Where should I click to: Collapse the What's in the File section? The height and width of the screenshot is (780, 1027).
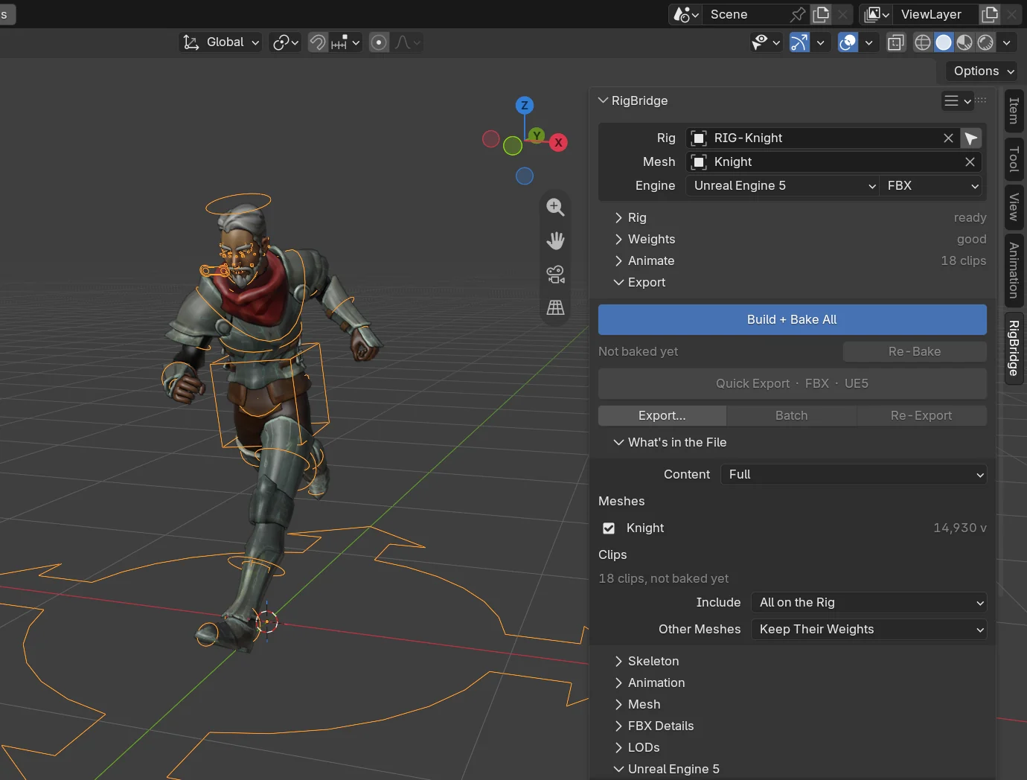pyautogui.click(x=669, y=443)
